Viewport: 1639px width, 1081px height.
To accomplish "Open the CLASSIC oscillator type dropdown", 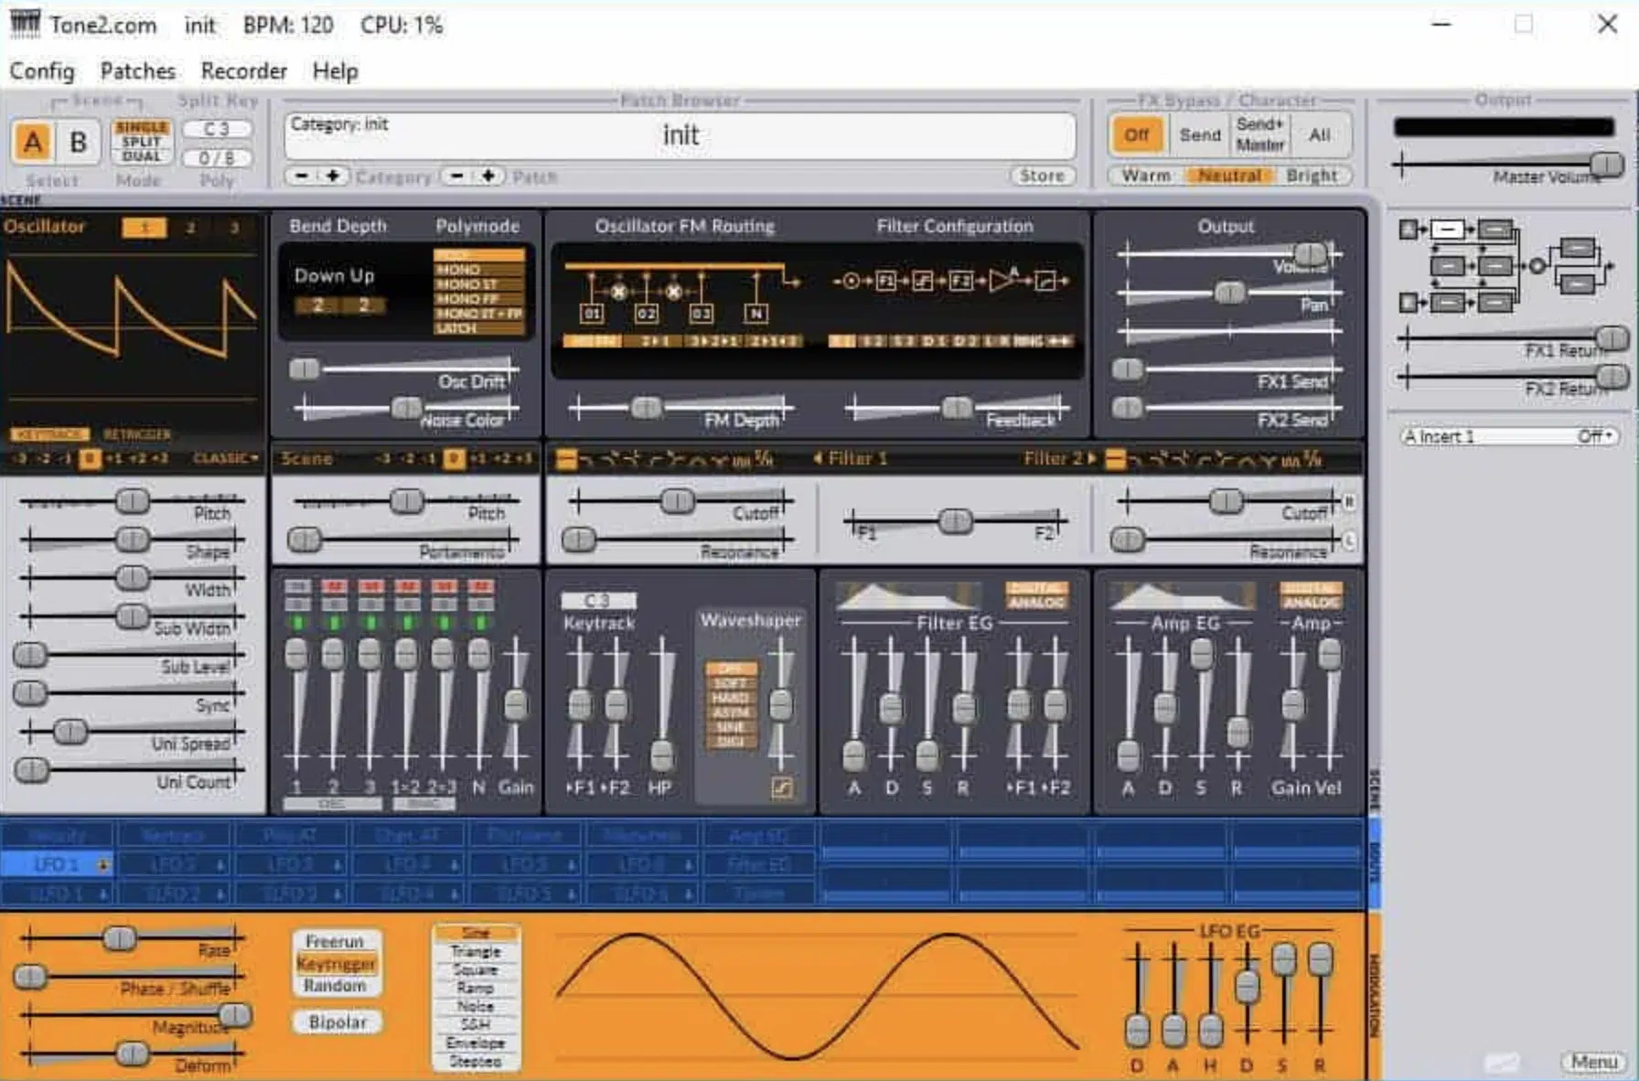I will (225, 458).
